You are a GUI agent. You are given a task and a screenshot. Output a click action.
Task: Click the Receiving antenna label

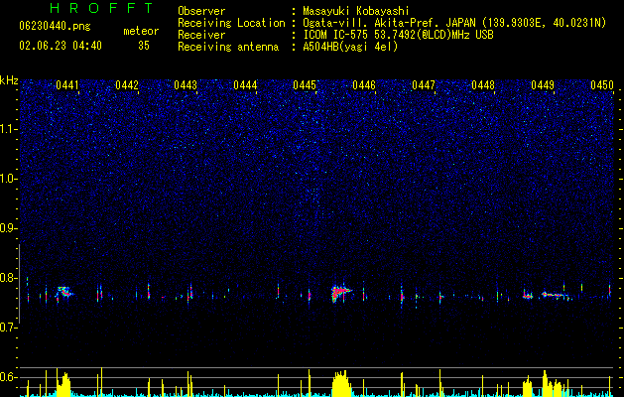point(228,47)
